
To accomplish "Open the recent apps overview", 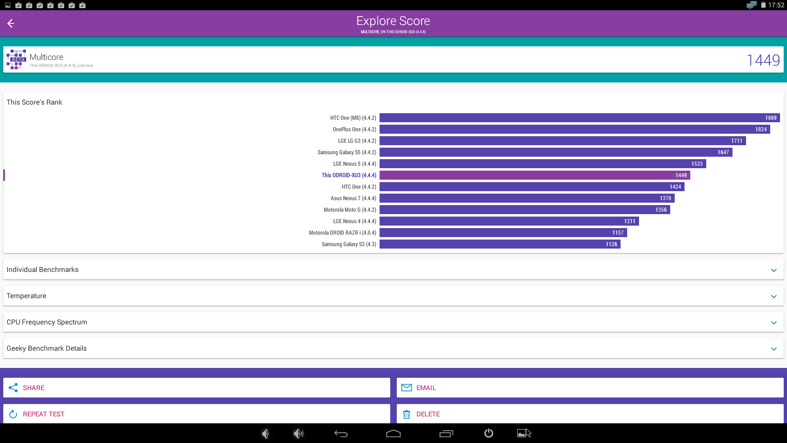I will 446,434.
